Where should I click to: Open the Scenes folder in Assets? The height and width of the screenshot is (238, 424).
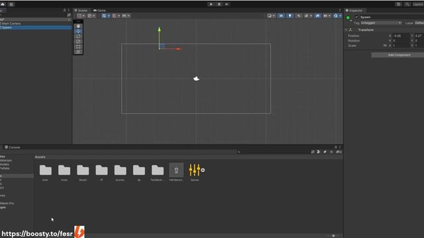click(120, 171)
